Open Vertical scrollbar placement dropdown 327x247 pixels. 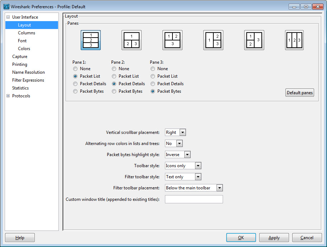[175, 132]
